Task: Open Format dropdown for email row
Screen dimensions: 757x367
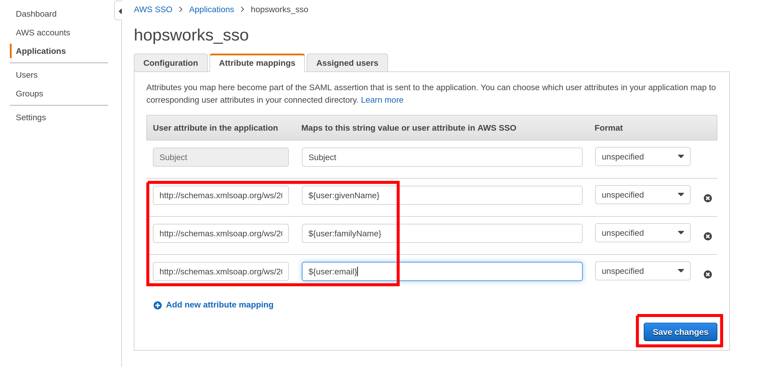Action: pos(643,271)
